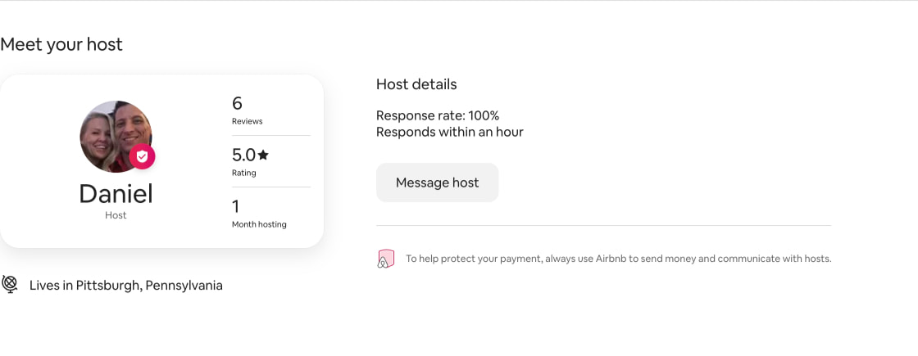
Task: Click the Reviews label in host card
Action: coord(247,122)
